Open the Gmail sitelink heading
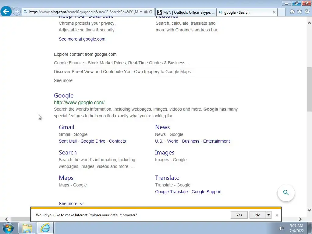The height and width of the screenshot is (234, 312). pos(66,127)
